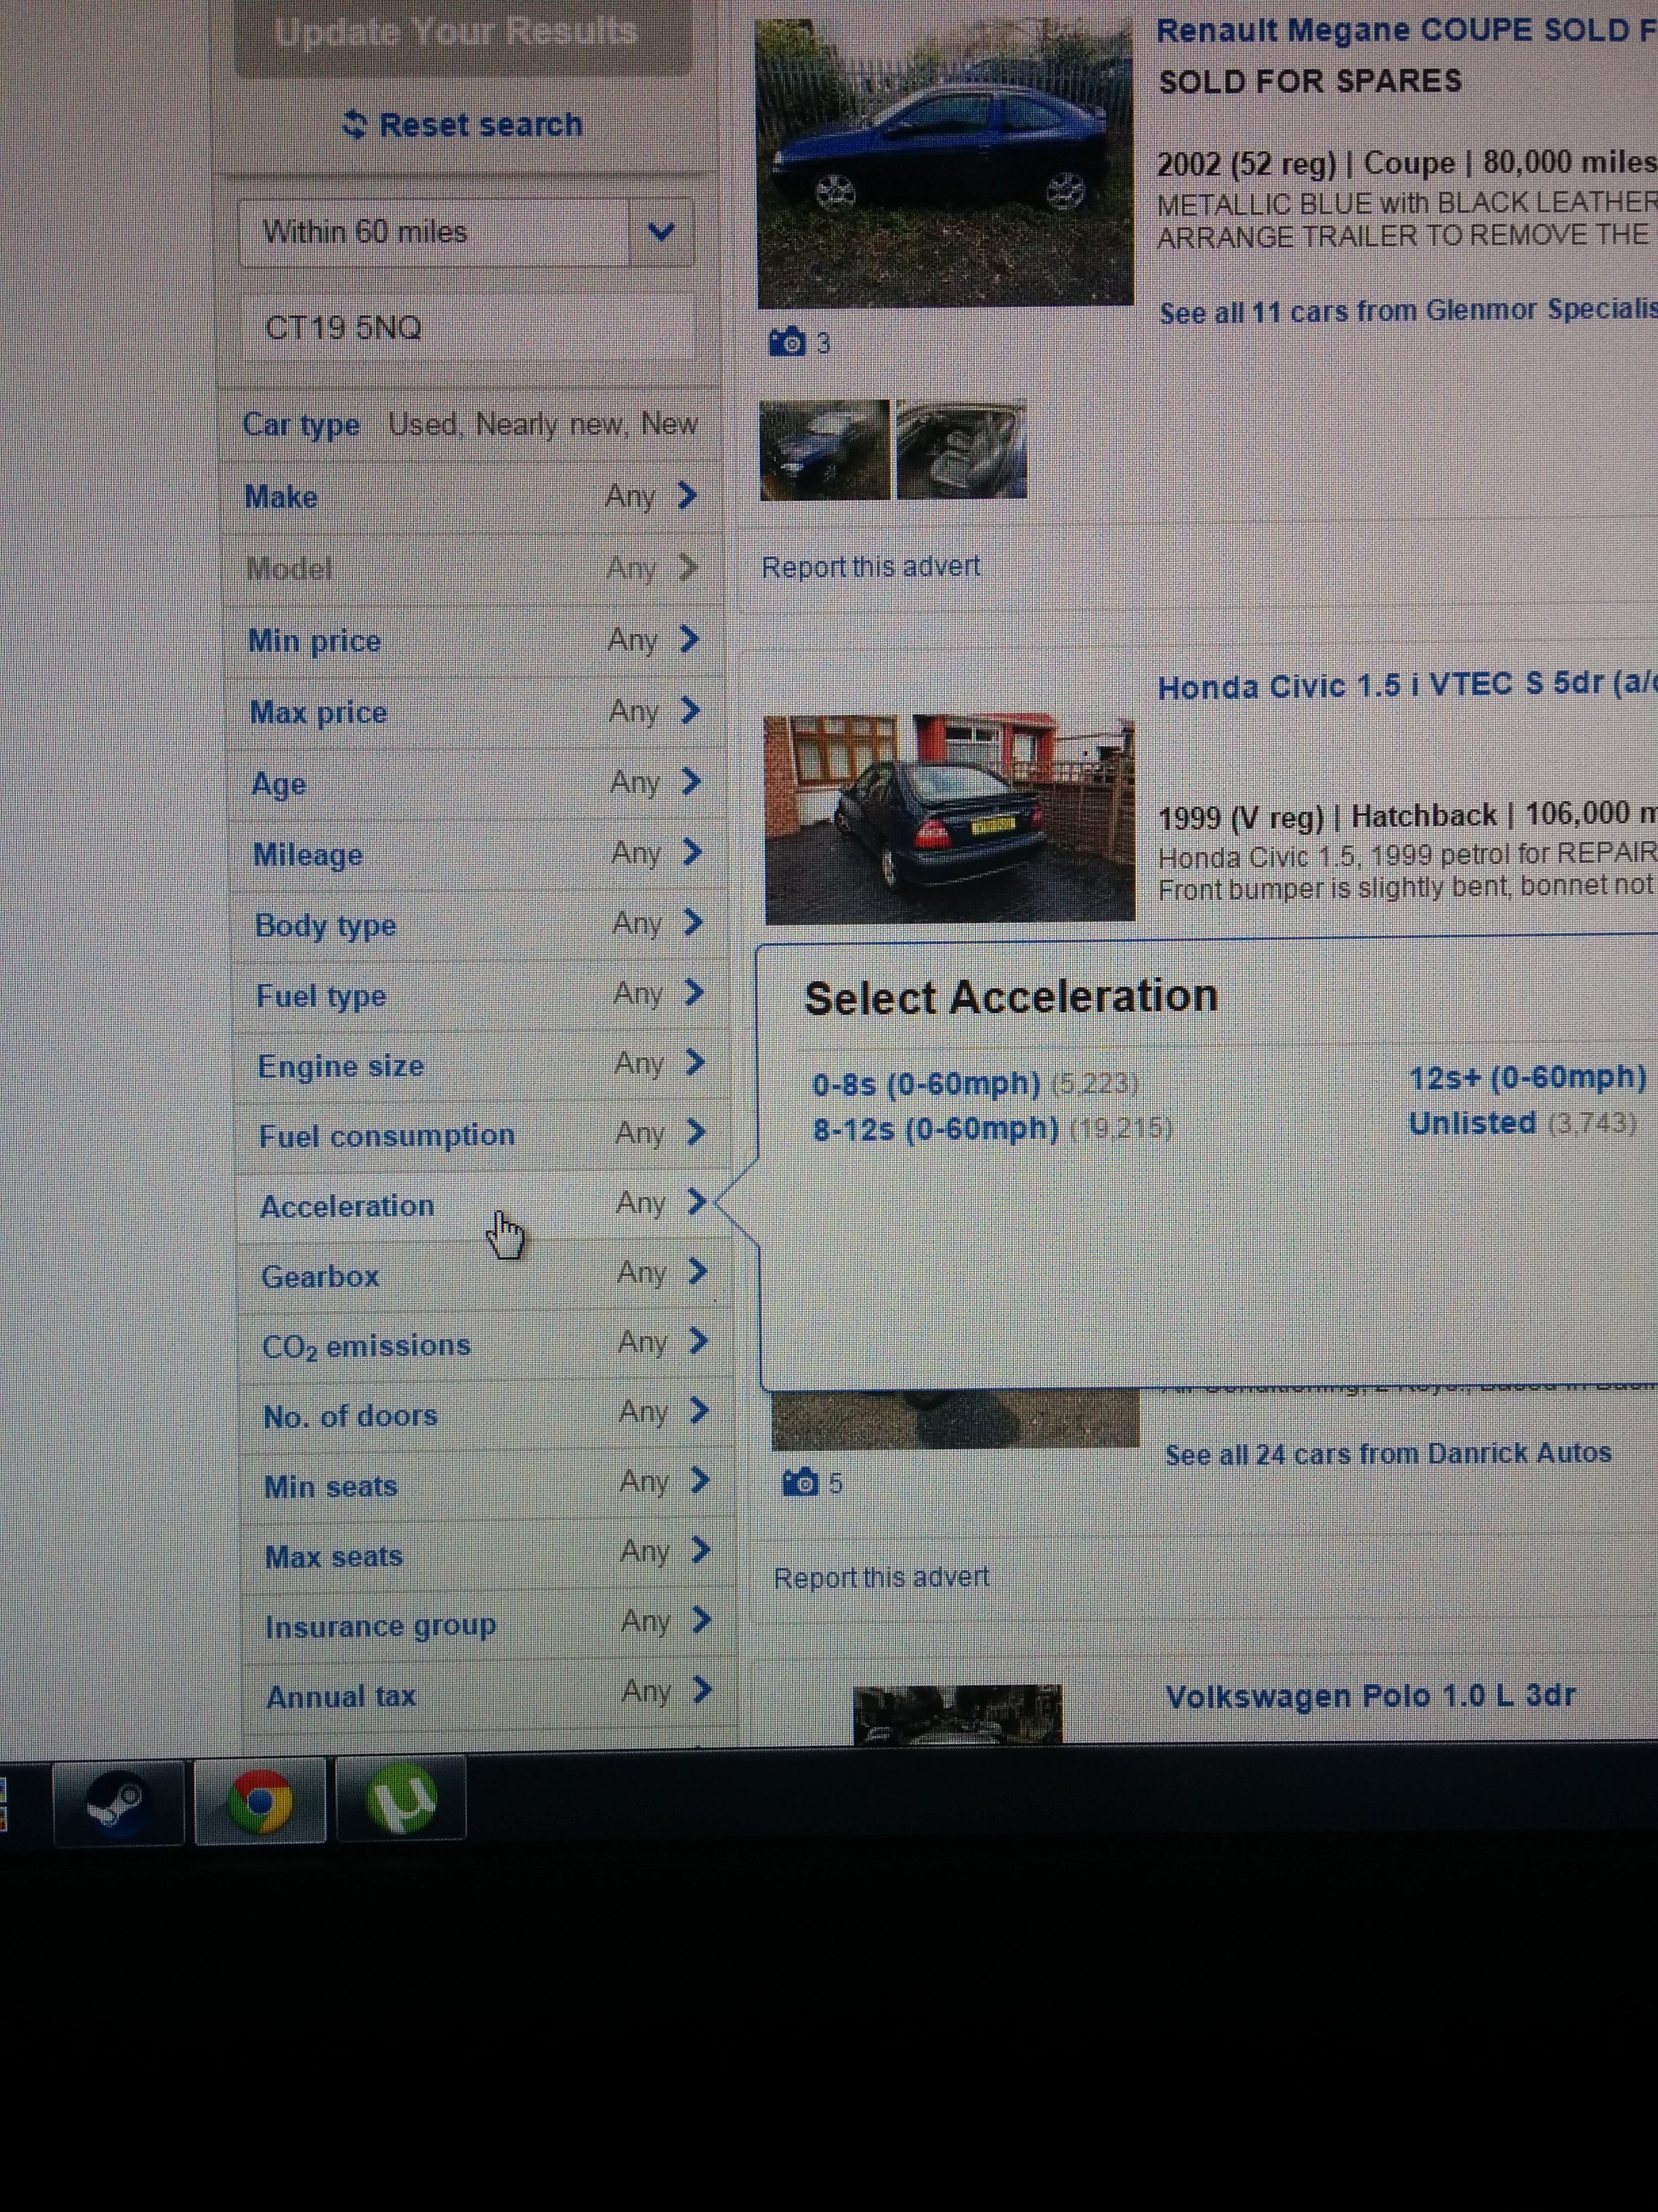
Task: Open the Max seats filter
Action: click(490, 1555)
